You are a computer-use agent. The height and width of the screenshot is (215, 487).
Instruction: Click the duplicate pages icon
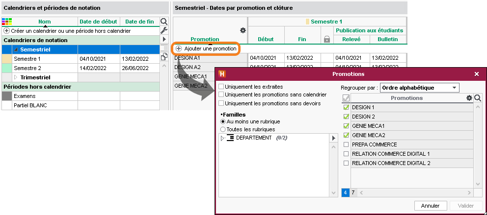(x=164, y=57)
